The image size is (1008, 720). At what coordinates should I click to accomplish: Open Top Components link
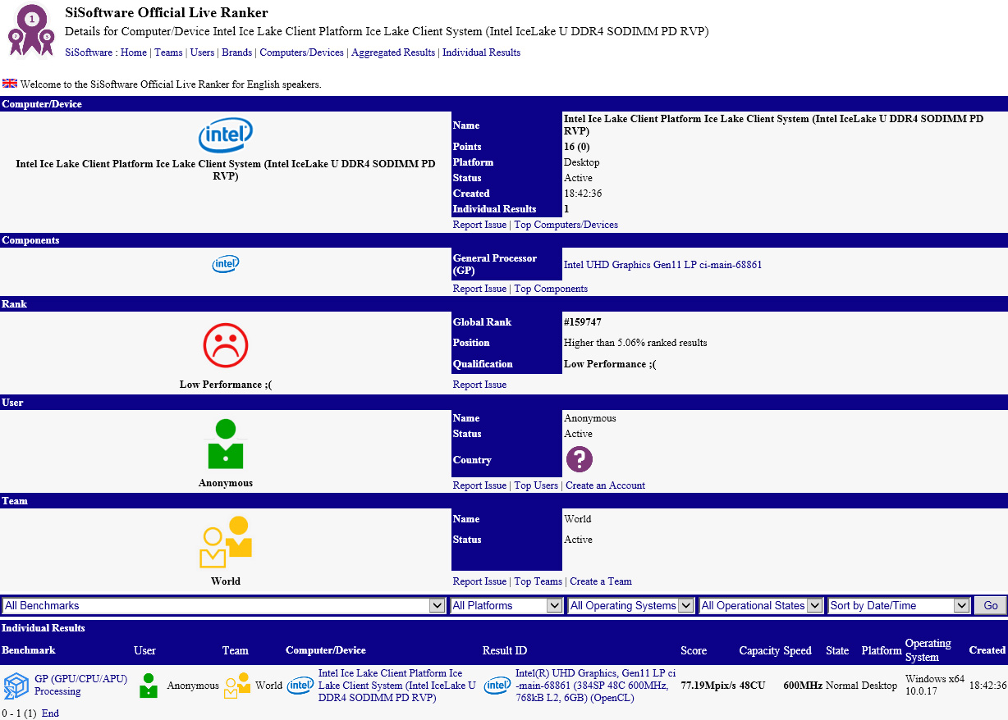(x=551, y=289)
